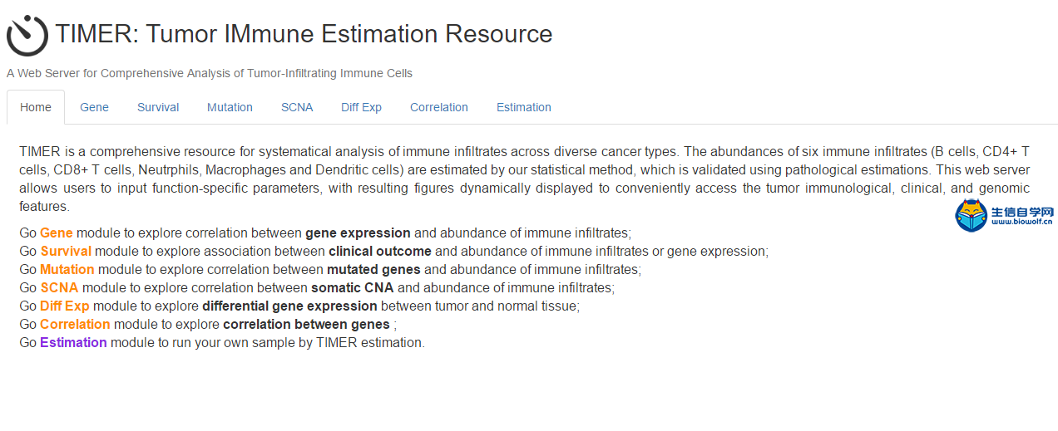Switch to the Gene tab
Viewport: 1058px width, 431px height.
point(94,107)
